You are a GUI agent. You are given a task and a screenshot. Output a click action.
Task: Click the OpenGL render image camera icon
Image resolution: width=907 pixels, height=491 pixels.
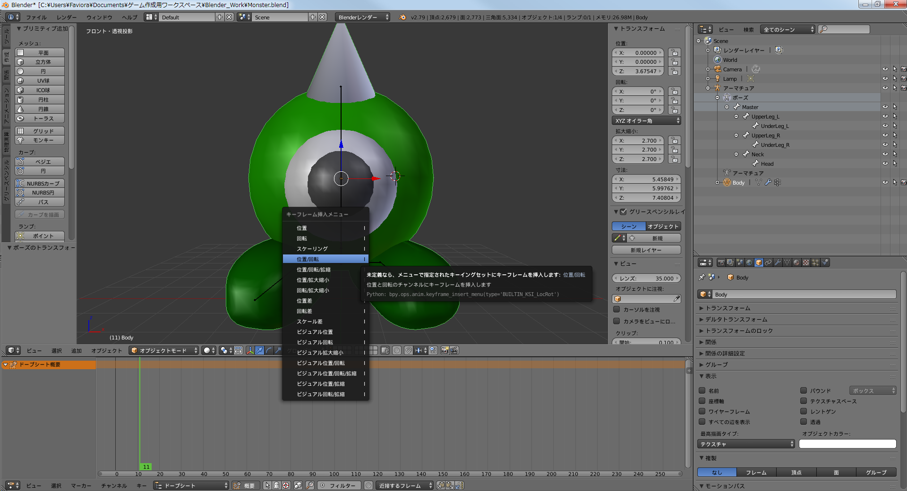tap(445, 350)
